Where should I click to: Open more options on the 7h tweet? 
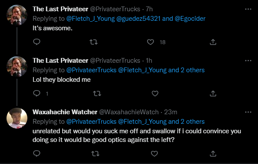pyautogui.click(x=248, y=9)
